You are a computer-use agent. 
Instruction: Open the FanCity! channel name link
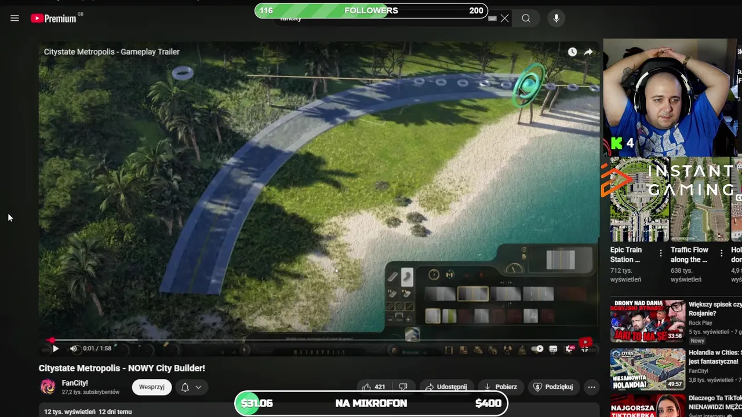click(75, 383)
